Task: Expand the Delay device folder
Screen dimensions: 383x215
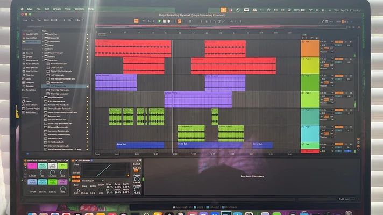Action: coord(42,45)
